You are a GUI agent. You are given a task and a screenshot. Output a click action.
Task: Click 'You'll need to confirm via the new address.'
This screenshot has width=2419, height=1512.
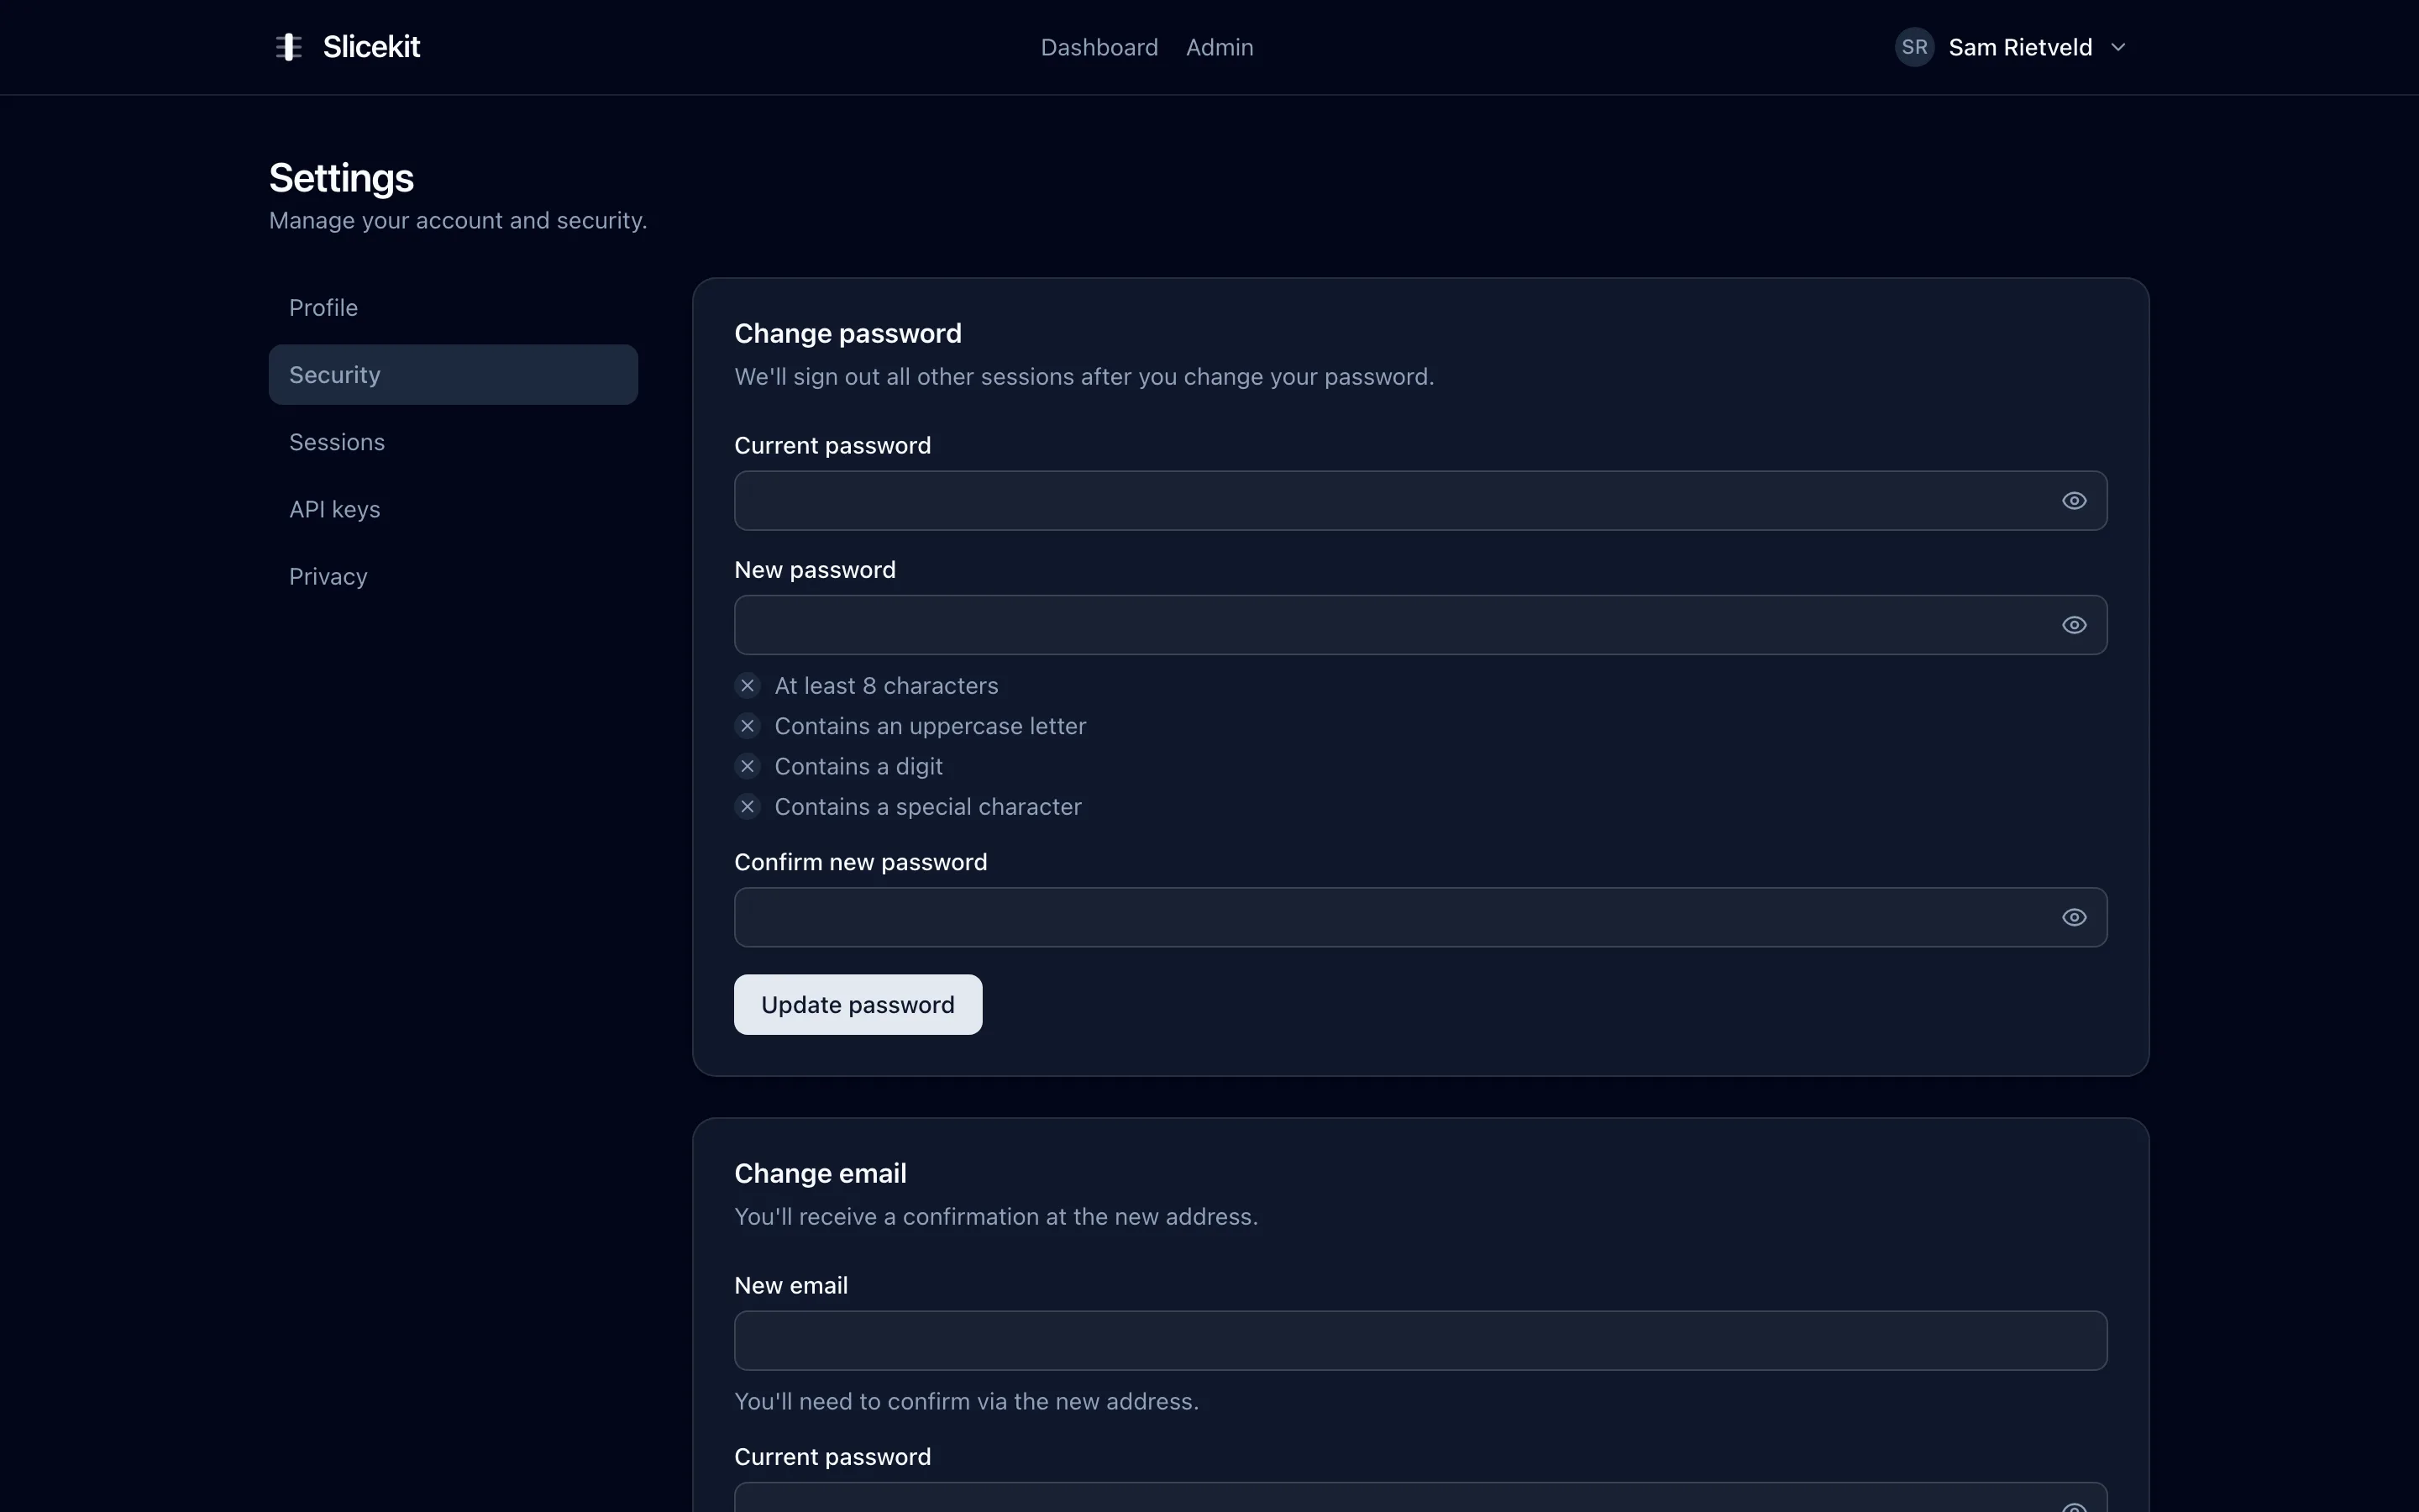click(966, 1402)
